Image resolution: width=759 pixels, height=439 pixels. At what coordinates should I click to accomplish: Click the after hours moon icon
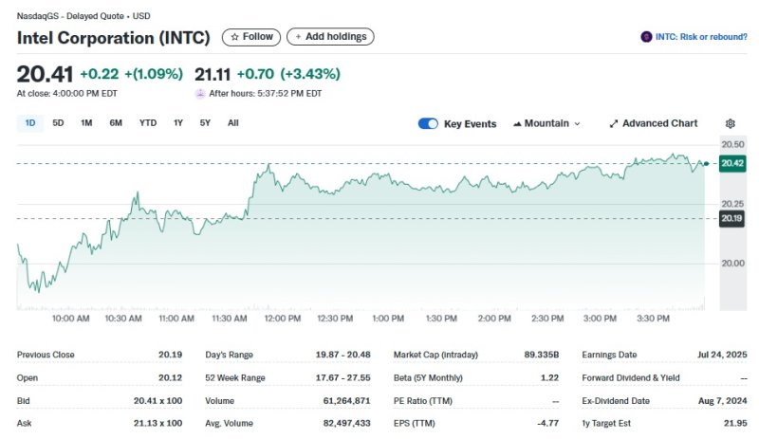(199, 94)
